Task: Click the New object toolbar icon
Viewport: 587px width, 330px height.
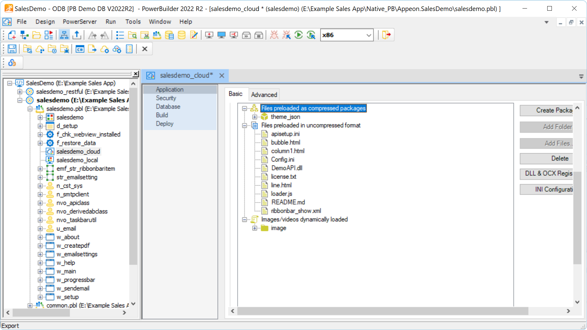Action: click(x=12, y=35)
